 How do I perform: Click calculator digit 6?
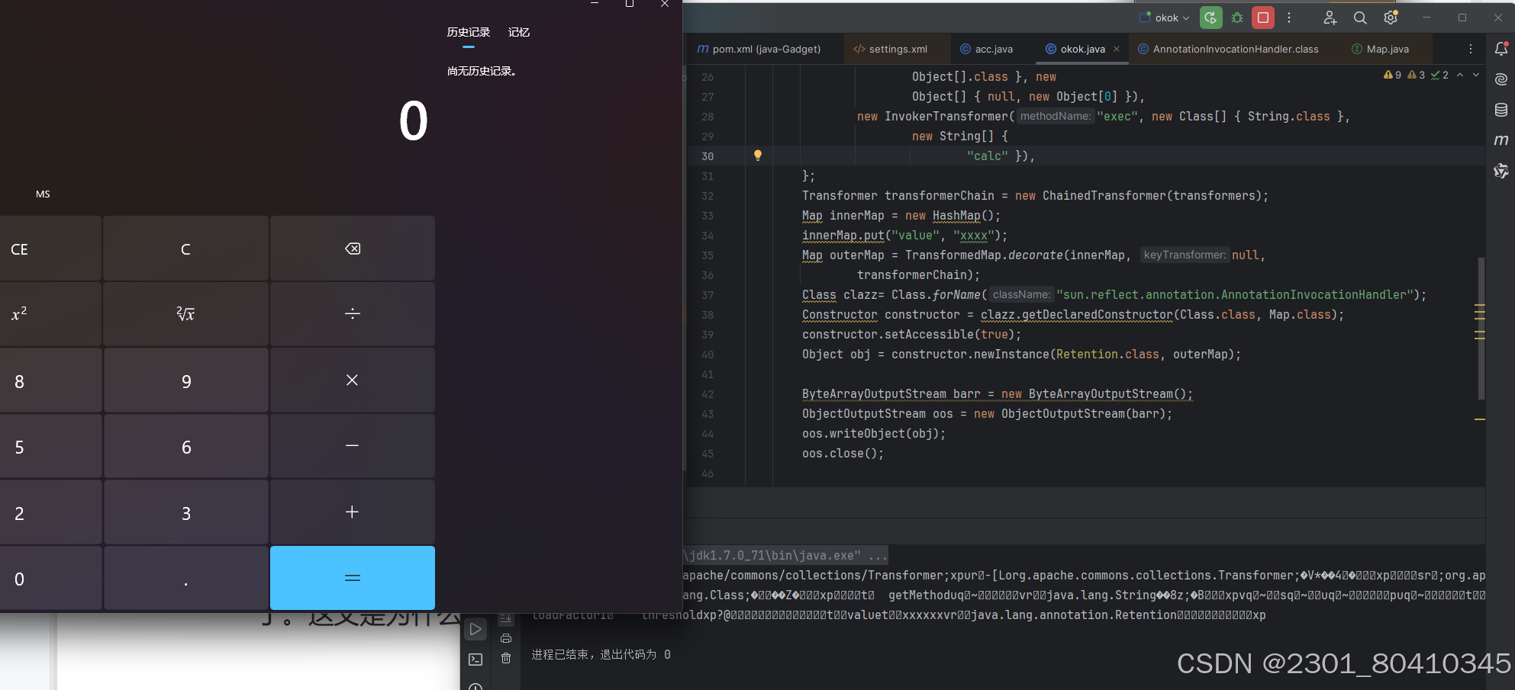[x=186, y=446]
